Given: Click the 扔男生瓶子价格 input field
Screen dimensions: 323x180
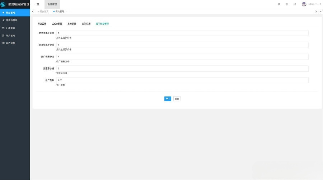Looking at the screenshot, I should click(182, 33).
